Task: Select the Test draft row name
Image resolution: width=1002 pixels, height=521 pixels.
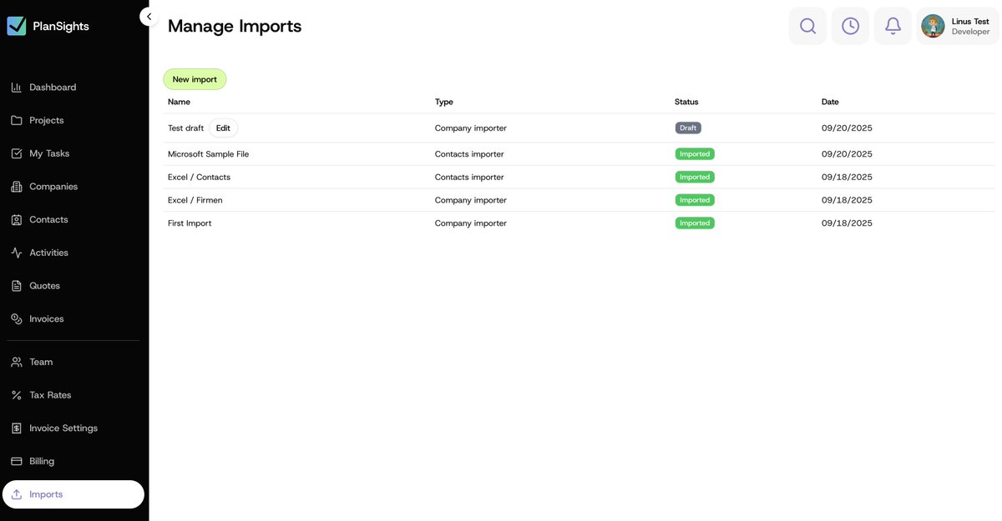Action: click(185, 128)
